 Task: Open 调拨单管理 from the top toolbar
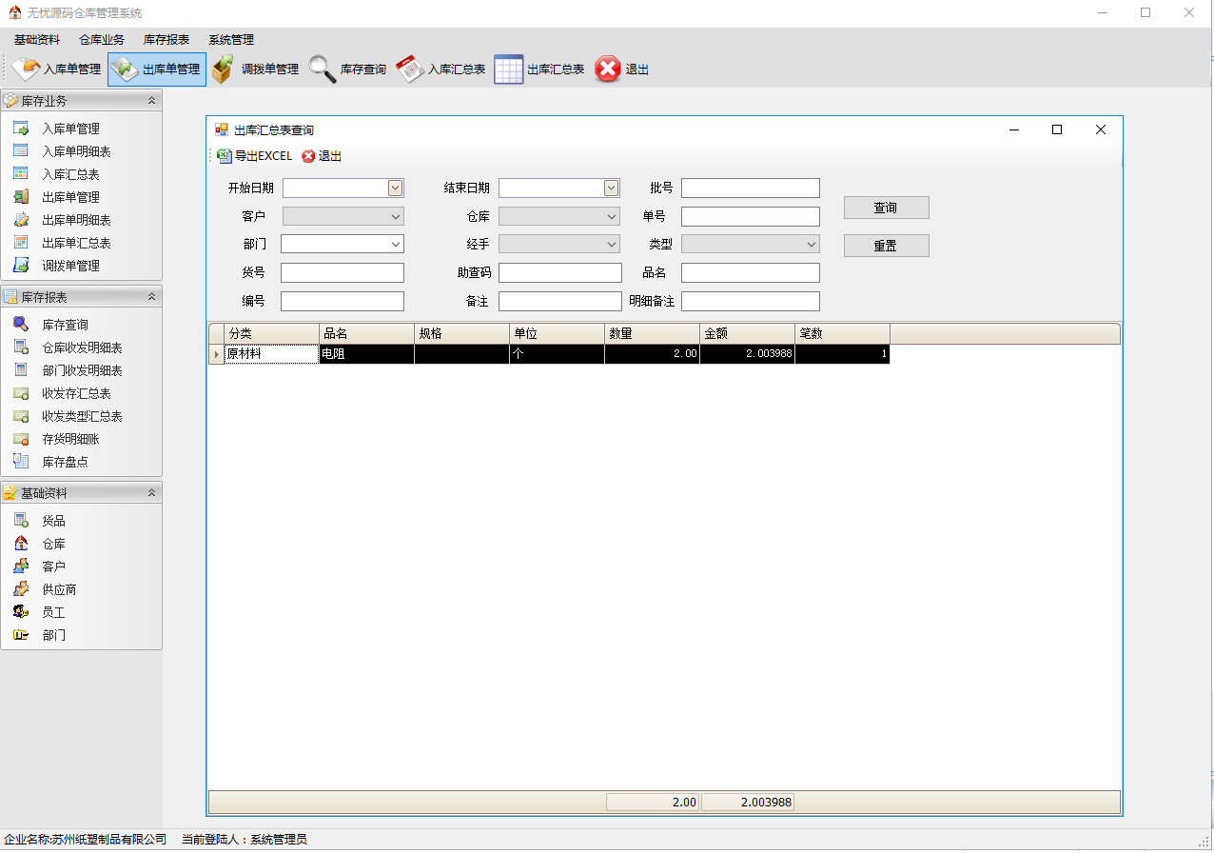pyautogui.click(x=256, y=70)
